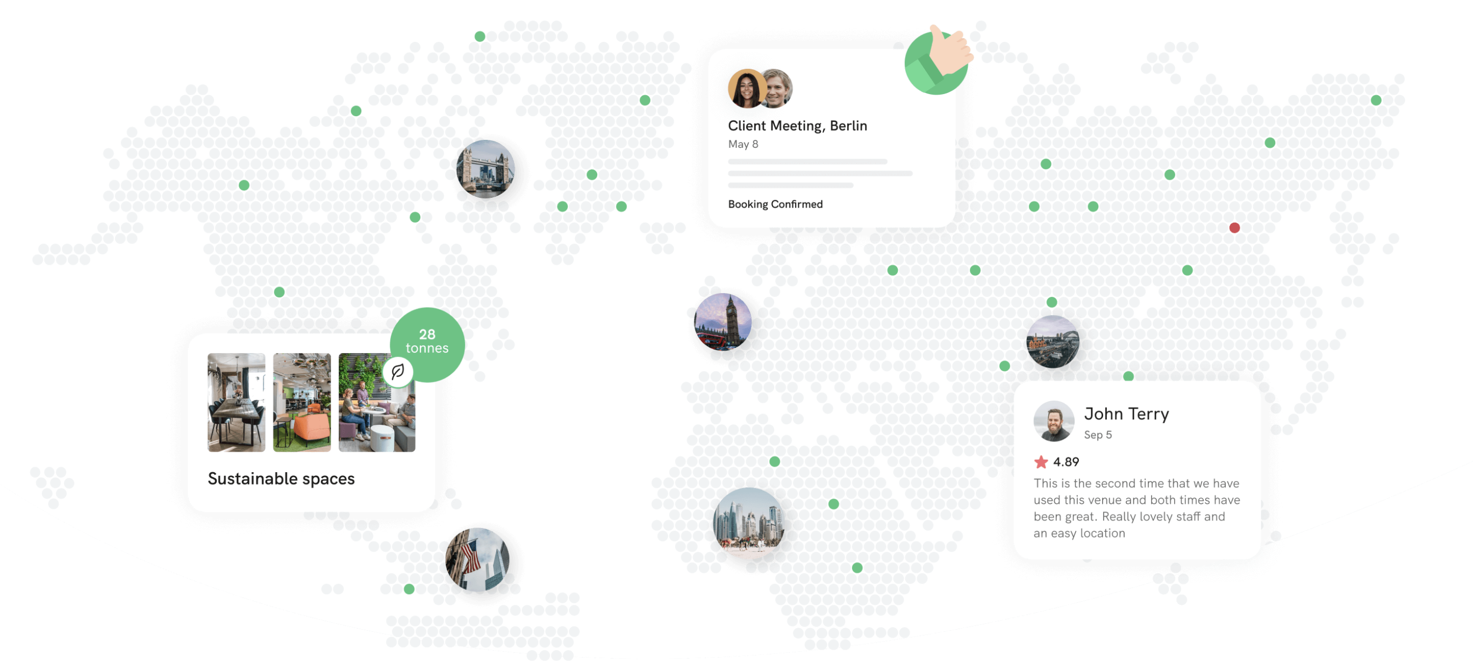Click the Sep 5 review date
The height and width of the screenshot is (670, 1473).
click(1097, 435)
